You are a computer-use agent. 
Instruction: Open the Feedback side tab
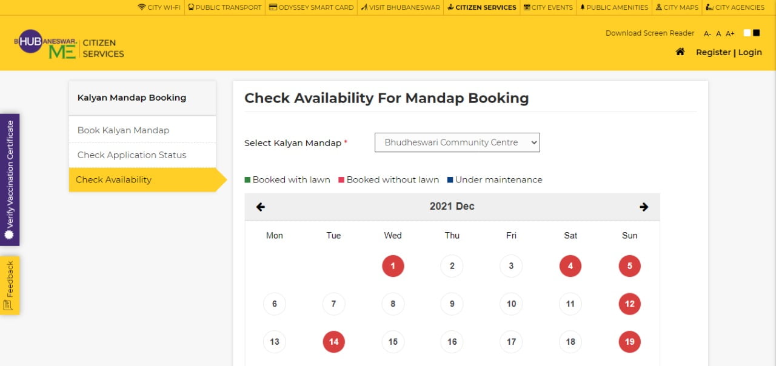coord(9,285)
